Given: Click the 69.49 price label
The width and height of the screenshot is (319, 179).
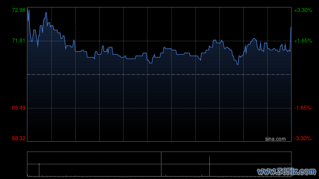Looking at the screenshot, I should (19, 108).
